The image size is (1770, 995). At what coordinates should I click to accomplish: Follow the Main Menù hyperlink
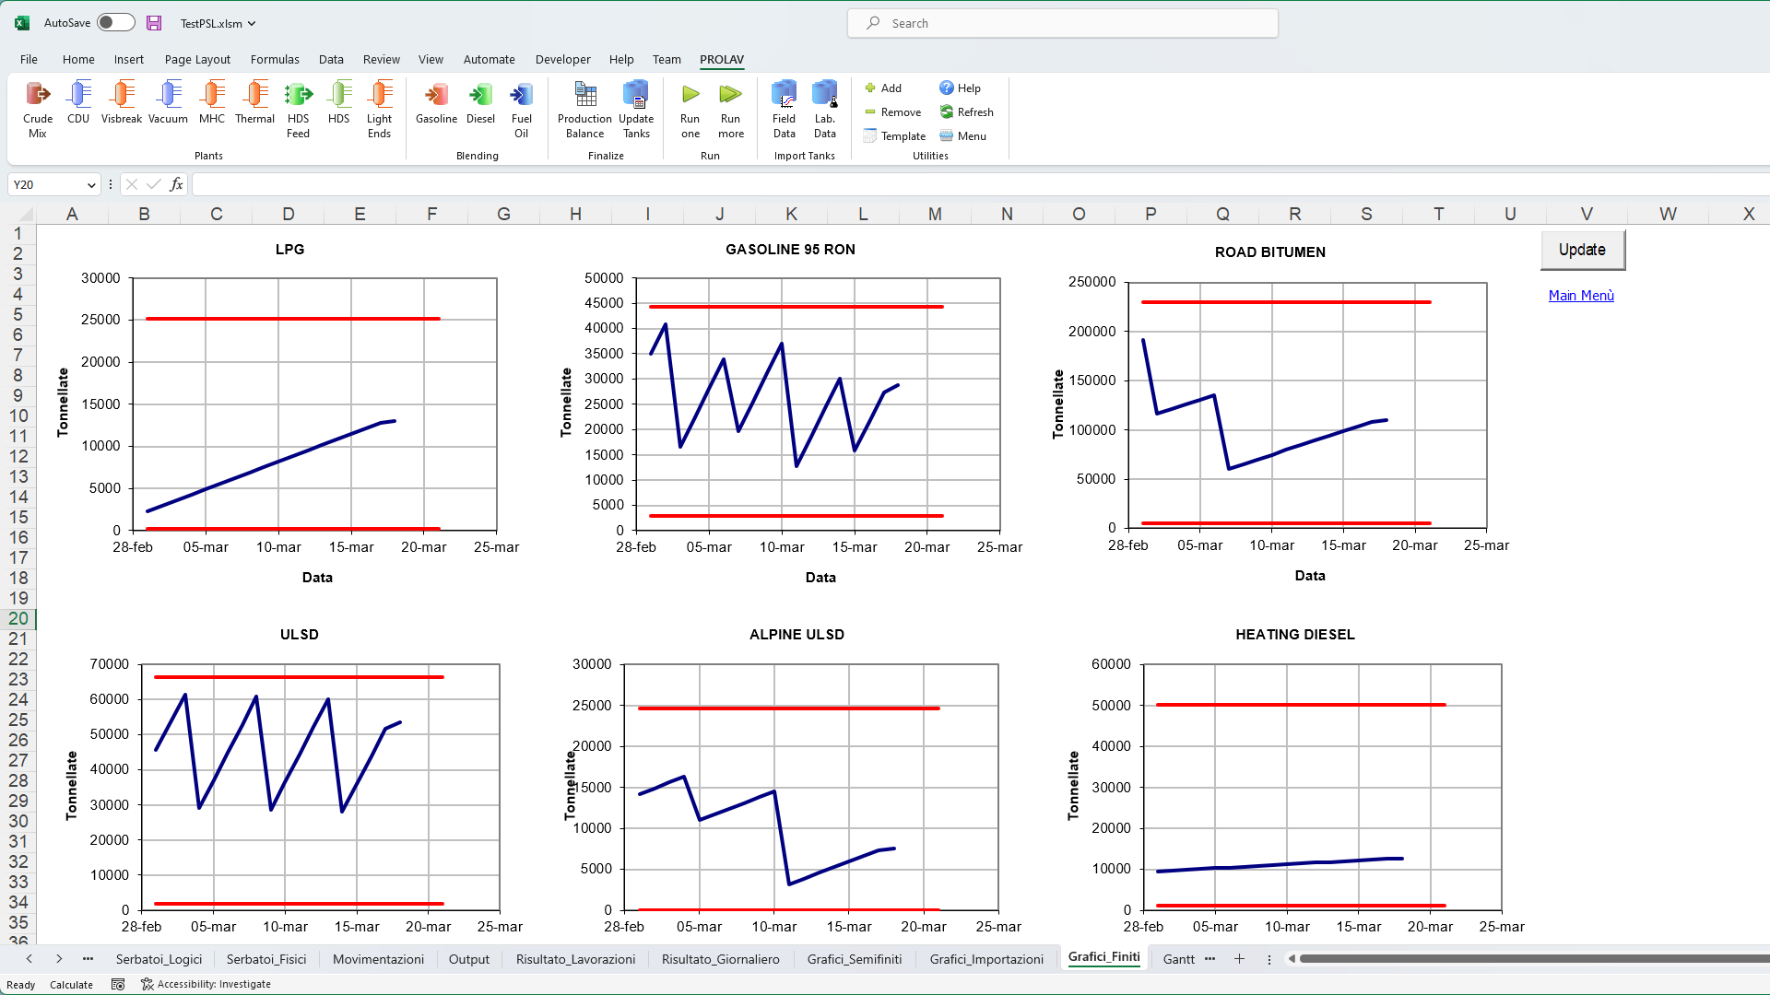1581,296
